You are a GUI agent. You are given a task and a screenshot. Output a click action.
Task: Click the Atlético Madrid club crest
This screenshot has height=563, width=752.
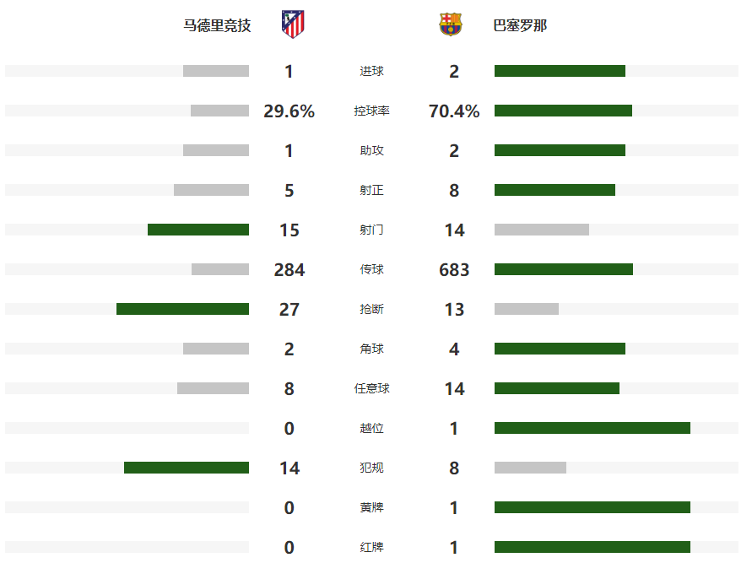point(293,24)
